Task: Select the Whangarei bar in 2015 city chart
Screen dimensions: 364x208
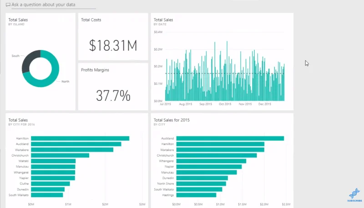Action: [x=211, y=161]
